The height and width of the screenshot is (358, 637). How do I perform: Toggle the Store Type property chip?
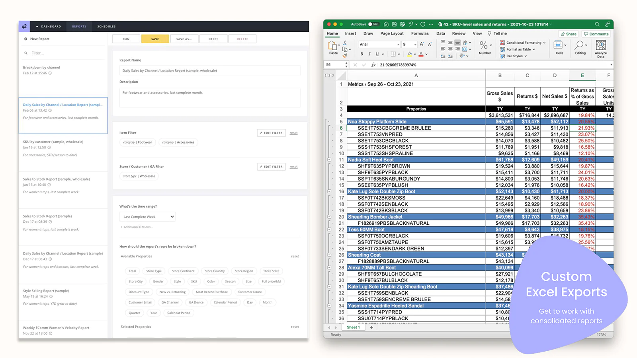pos(154,271)
